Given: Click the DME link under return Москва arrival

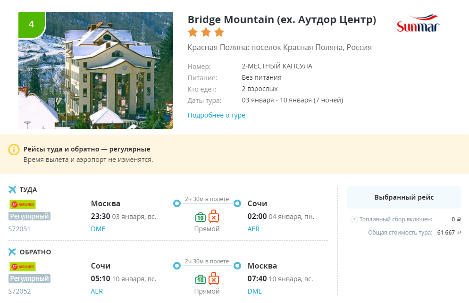Looking at the screenshot, I should (x=254, y=291).
